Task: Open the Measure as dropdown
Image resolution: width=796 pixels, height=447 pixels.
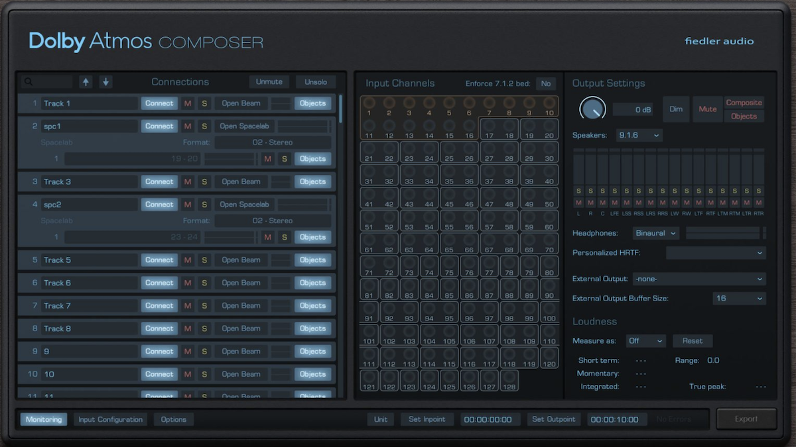Action: (645, 340)
